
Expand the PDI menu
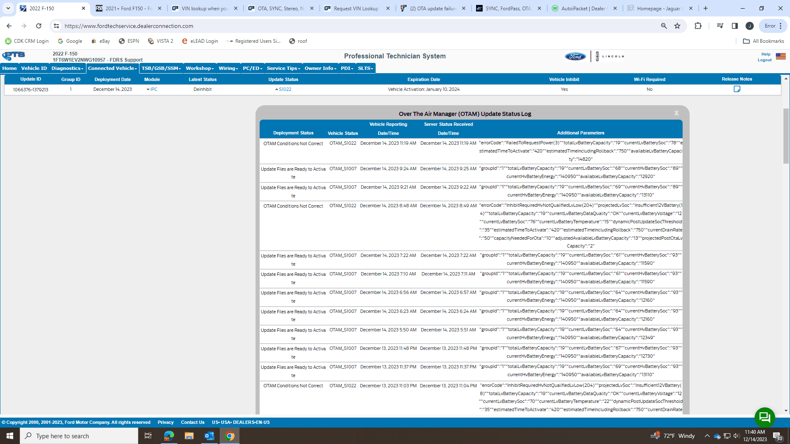coord(347,68)
